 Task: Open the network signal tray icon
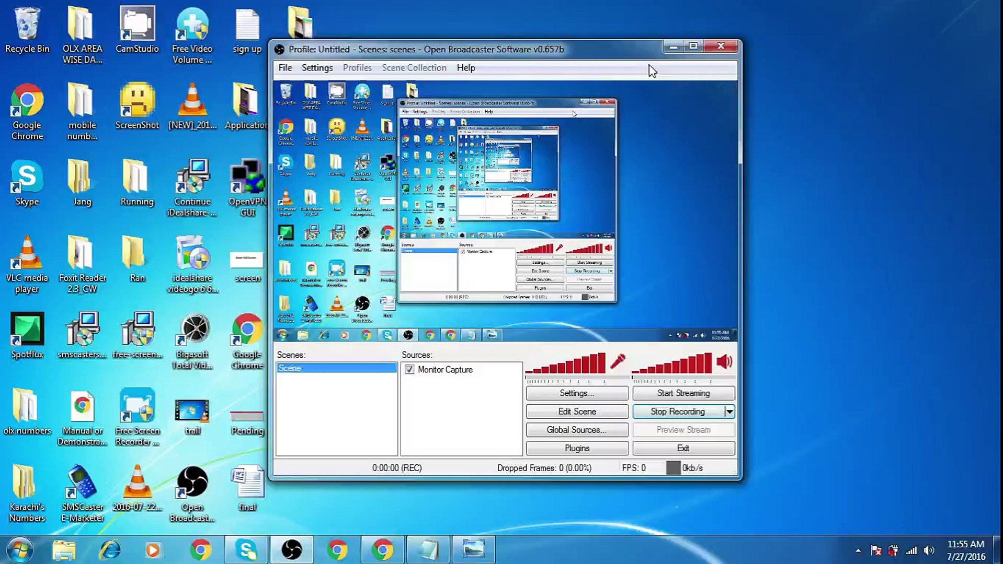[911, 550]
